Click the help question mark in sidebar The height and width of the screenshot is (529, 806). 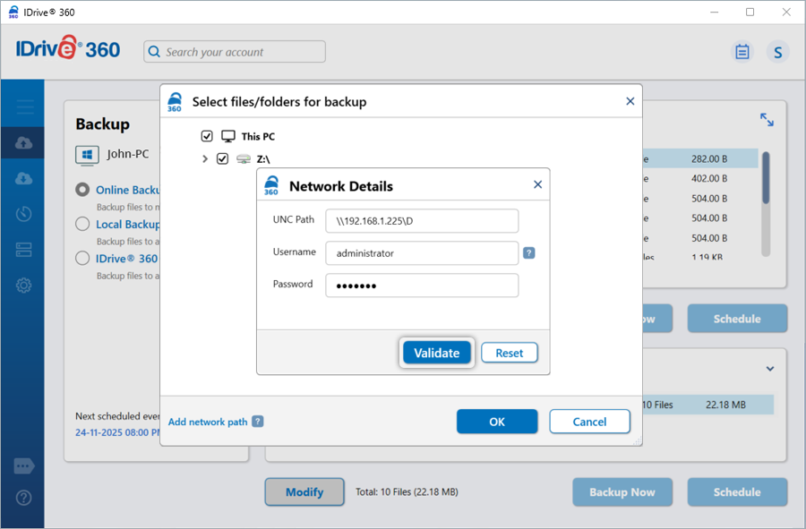[24, 498]
